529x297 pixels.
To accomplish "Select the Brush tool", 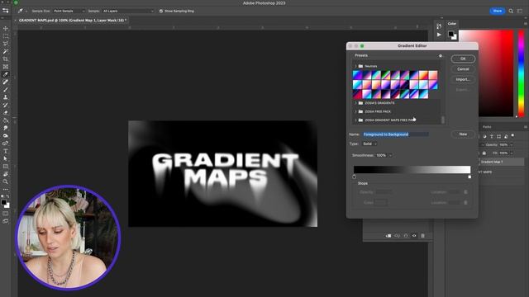I will (6, 90).
